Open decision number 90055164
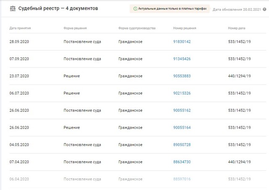269x190 pixels. 182,128
